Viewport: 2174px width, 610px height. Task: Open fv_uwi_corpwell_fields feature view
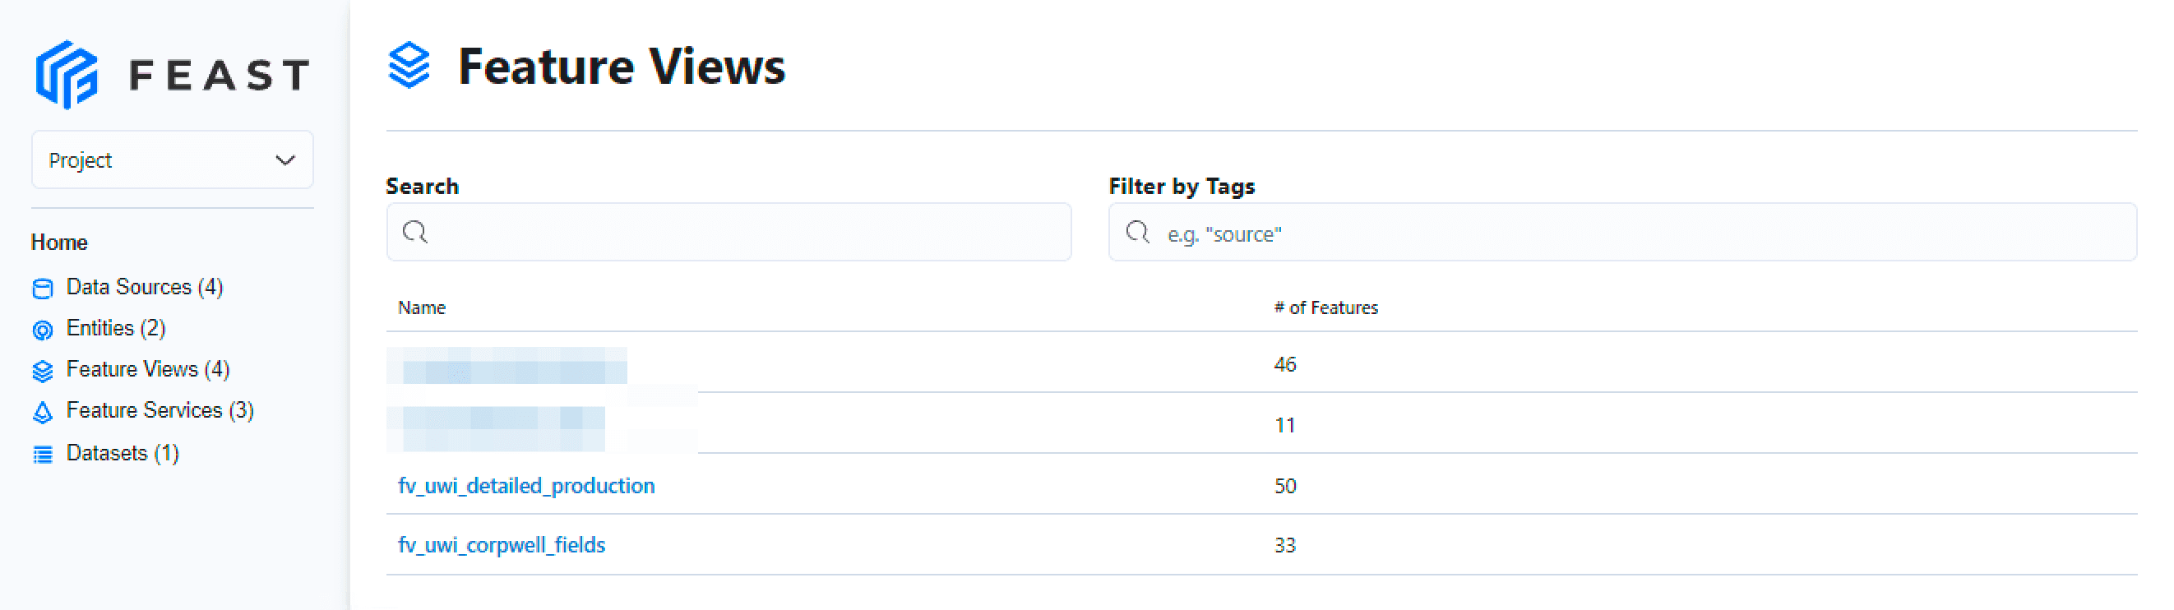click(502, 545)
